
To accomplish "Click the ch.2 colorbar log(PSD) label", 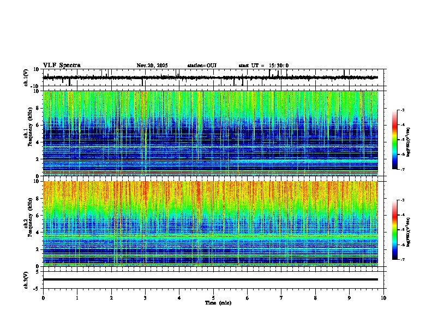I will 409,232.
